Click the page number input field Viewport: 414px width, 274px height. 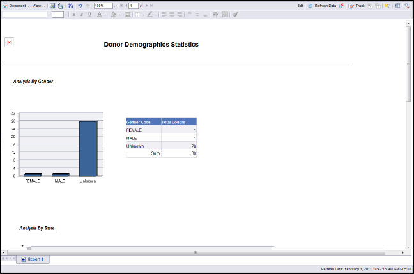coord(134,5)
